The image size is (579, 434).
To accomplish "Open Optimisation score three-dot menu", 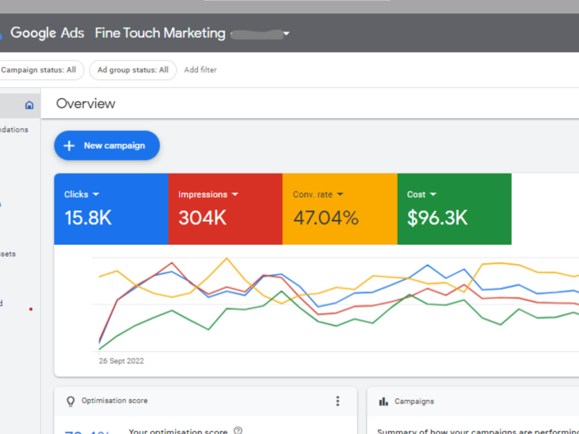I will click(x=338, y=401).
